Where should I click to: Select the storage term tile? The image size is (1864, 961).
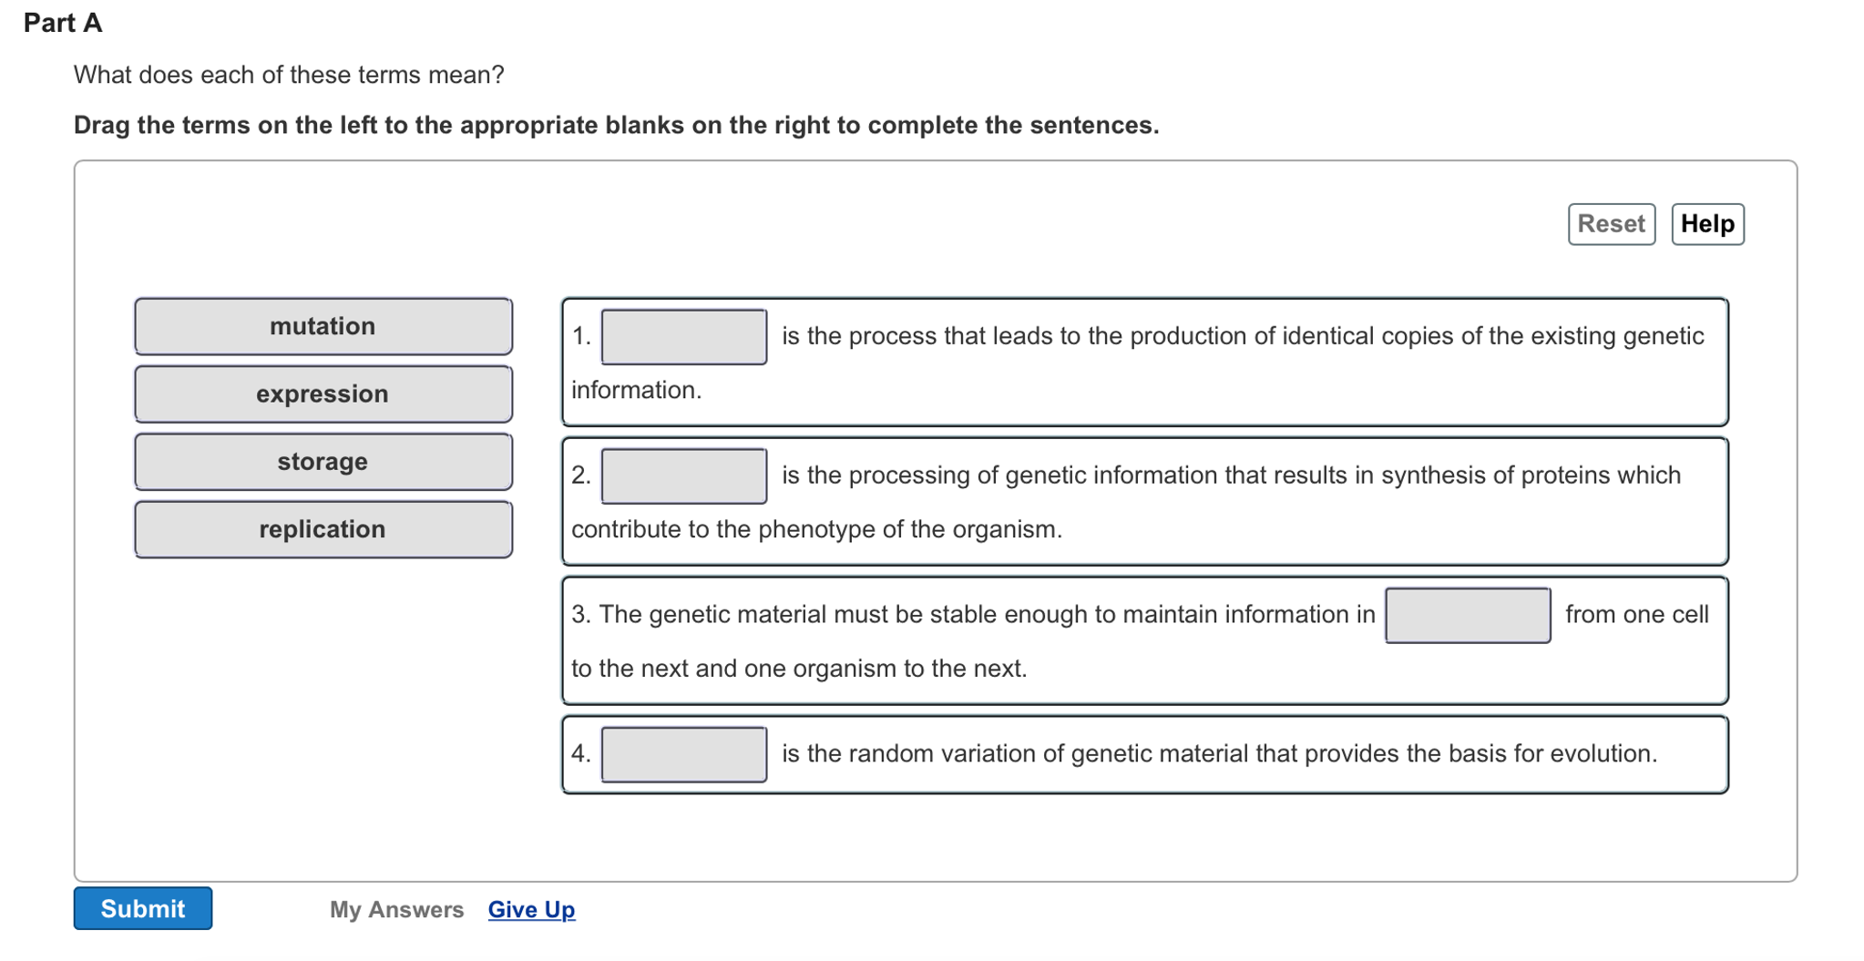(x=323, y=461)
